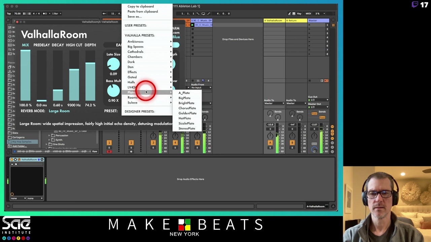Screen dimensions: 431x242
Task: Edit the 4 / 4 time signature
Action: (x=36, y=13)
